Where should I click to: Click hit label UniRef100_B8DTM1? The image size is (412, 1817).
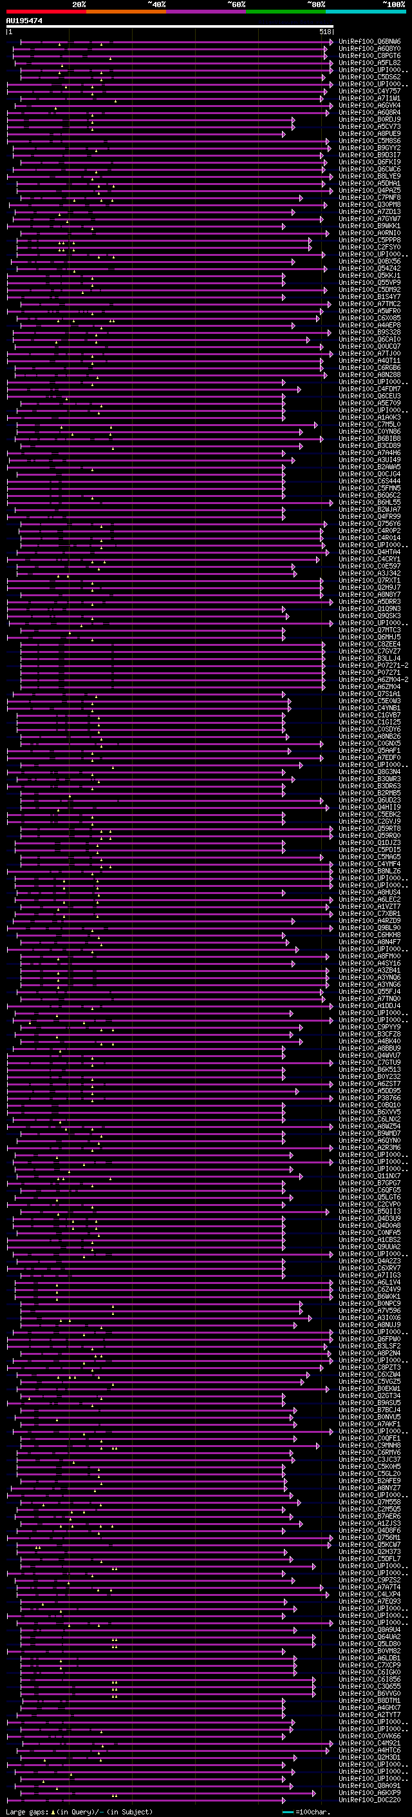tap(370, 1700)
